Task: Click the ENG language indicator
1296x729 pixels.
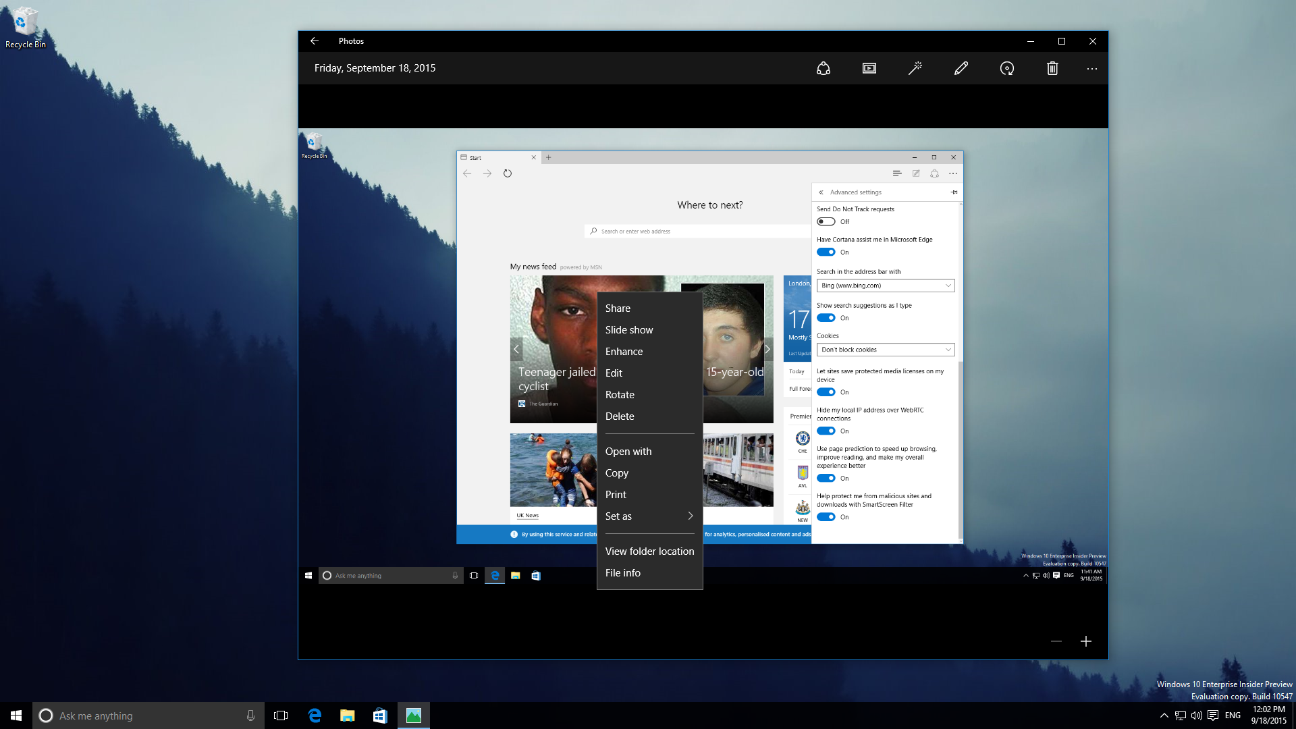Action: pyautogui.click(x=1233, y=715)
